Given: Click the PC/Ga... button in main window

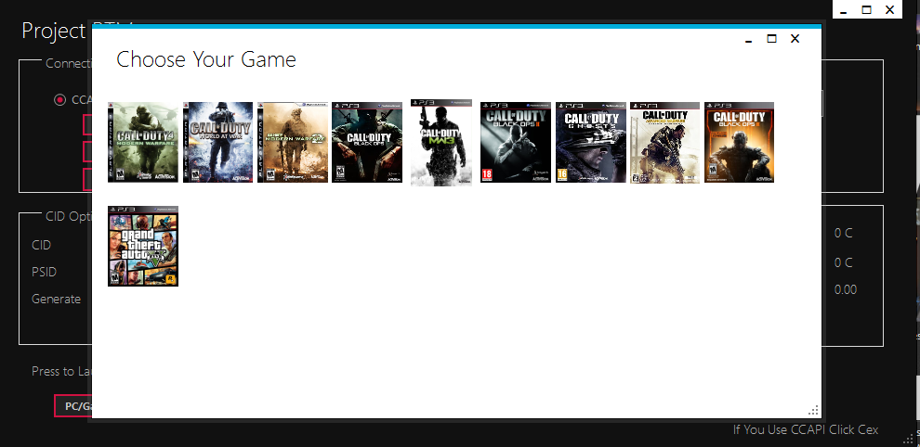Looking at the screenshot, I should pos(73,406).
